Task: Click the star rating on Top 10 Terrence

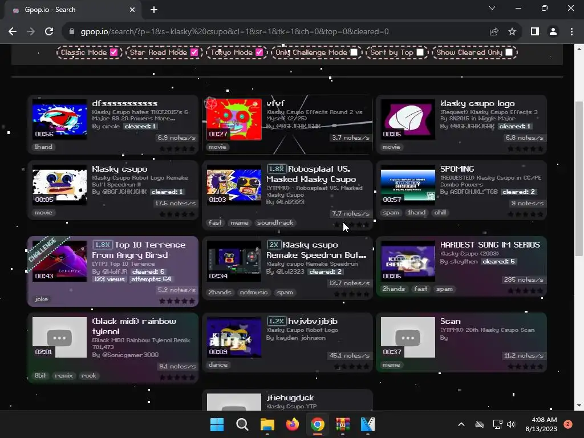Action: coord(177,301)
